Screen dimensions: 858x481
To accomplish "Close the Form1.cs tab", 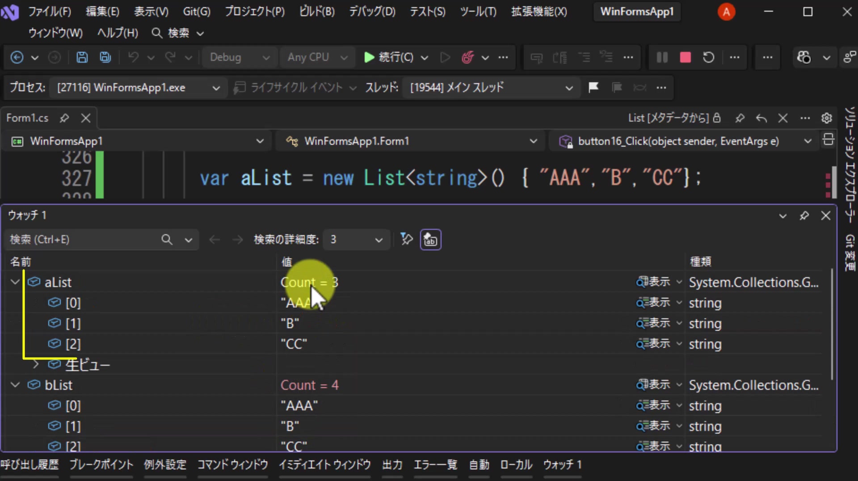I will pyautogui.click(x=86, y=118).
